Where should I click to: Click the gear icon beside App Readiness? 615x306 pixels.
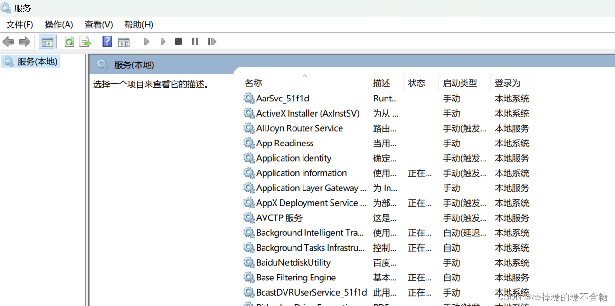pos(249,143)
